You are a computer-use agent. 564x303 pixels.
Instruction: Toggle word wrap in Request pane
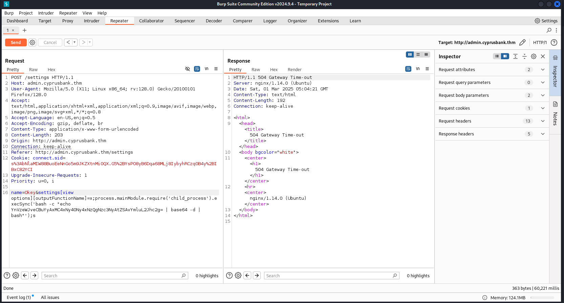pos(197,69)
